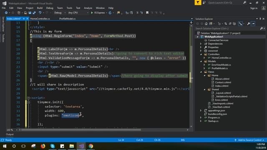The image size is (267, 150).
Task: Click the Solution Explorer Home icon
Action: tap(206, 24)
